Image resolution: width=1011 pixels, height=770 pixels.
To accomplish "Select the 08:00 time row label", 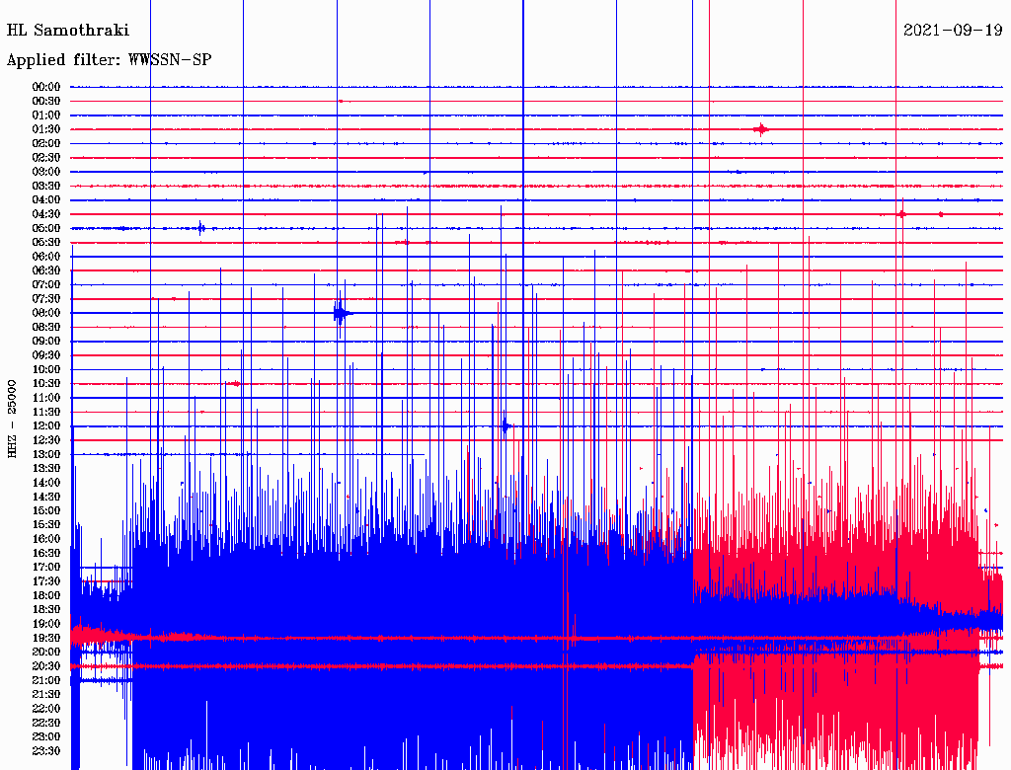I will pos(46,313).
